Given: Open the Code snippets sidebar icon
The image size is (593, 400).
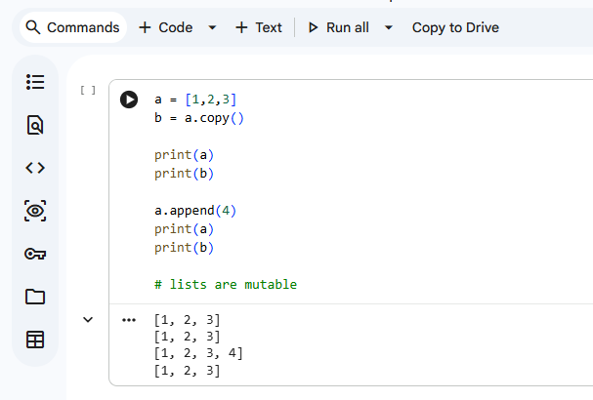Looking at the screenshot, I should pos(35,168).
